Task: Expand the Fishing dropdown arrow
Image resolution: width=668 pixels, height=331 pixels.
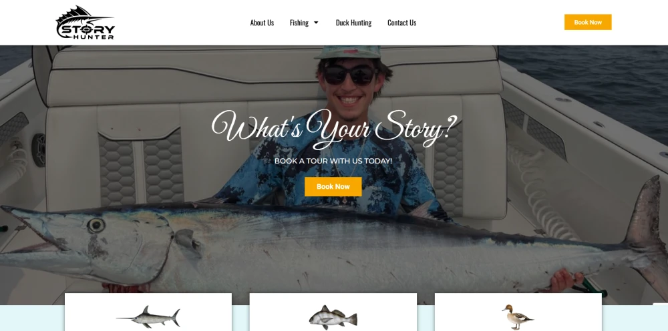Action: tap(316, 23)
